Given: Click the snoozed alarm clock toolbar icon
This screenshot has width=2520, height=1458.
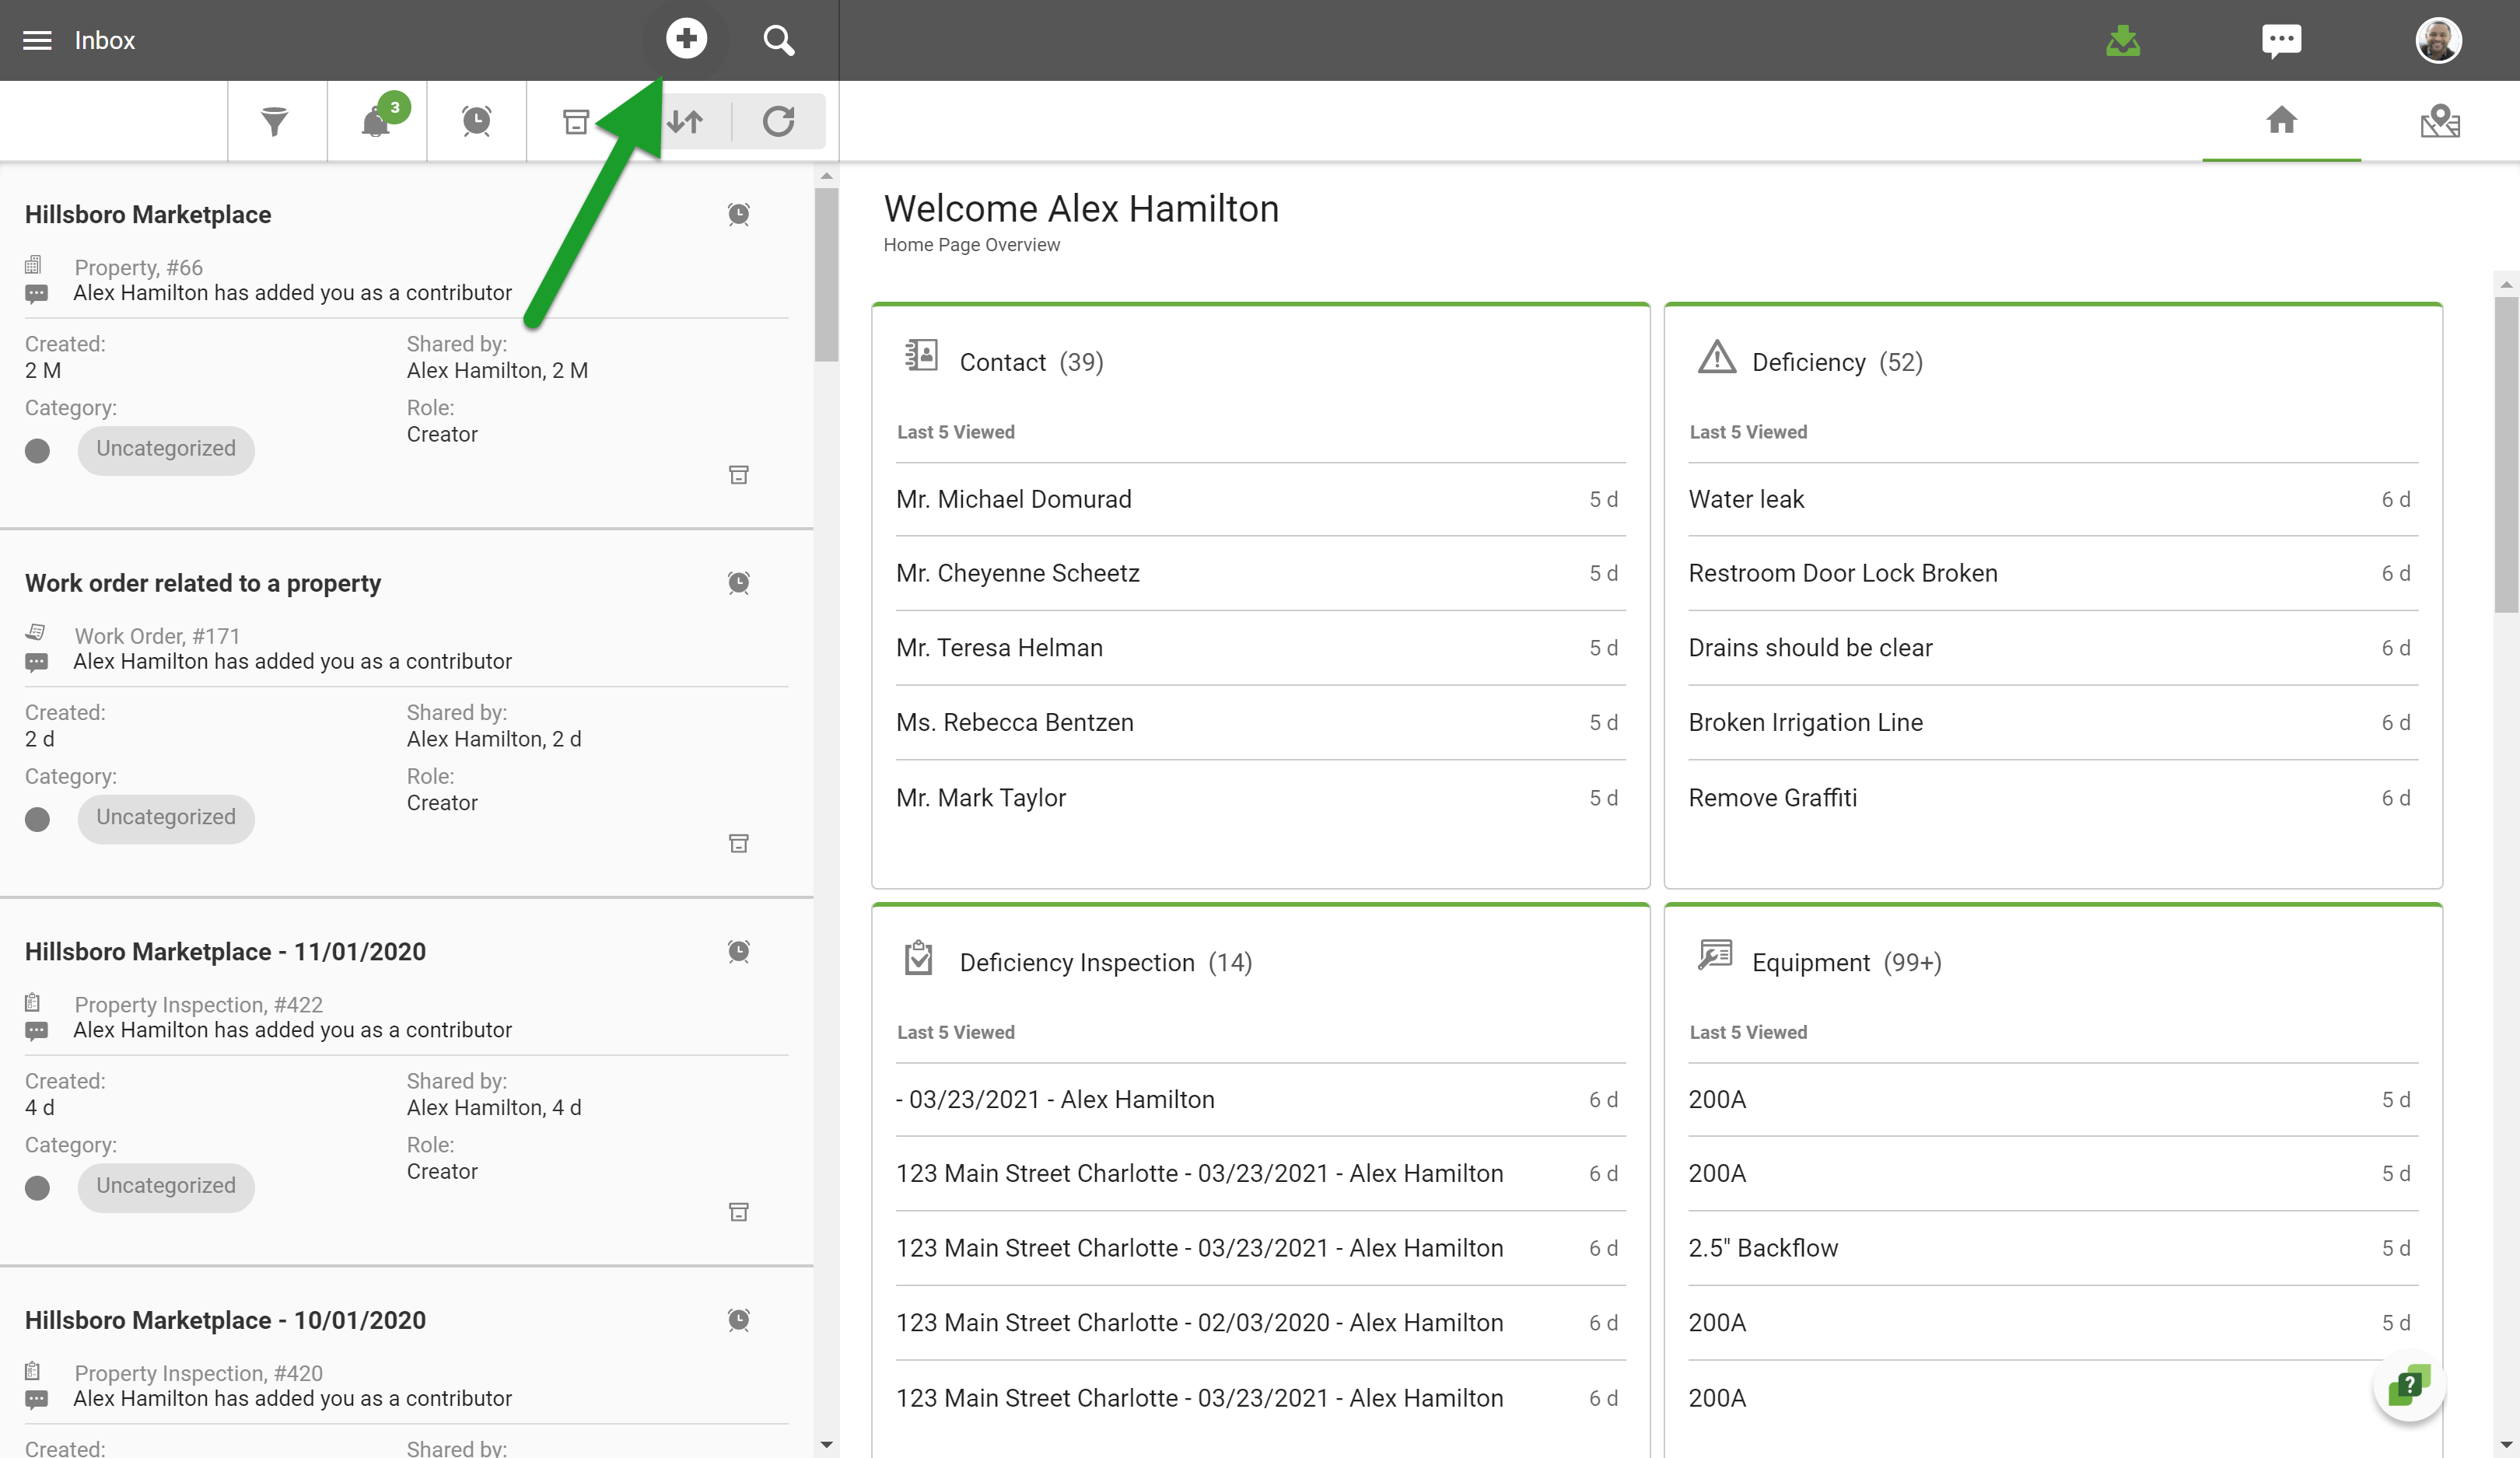Looking at the screenshot, I should click(476, 121).
